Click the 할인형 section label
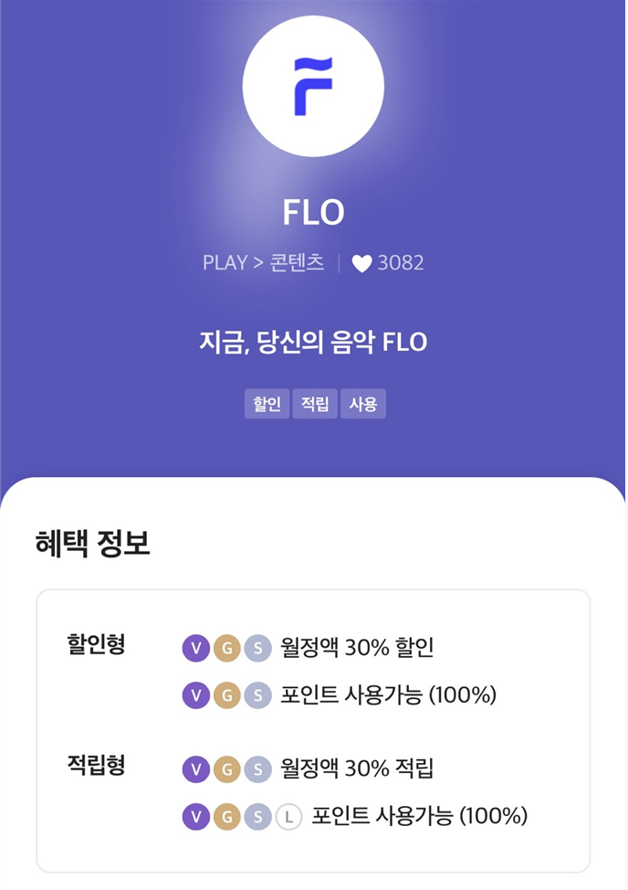Image resolution: width=628 pixels, height=890 pixels. (x=96, y=646)
